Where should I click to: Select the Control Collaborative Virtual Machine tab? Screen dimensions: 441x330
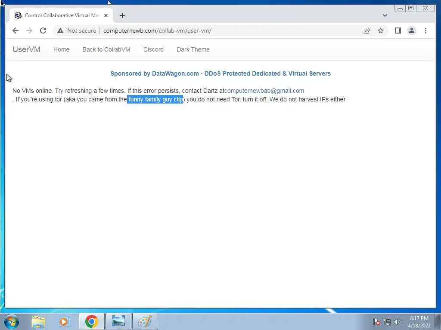click(61, 15)
